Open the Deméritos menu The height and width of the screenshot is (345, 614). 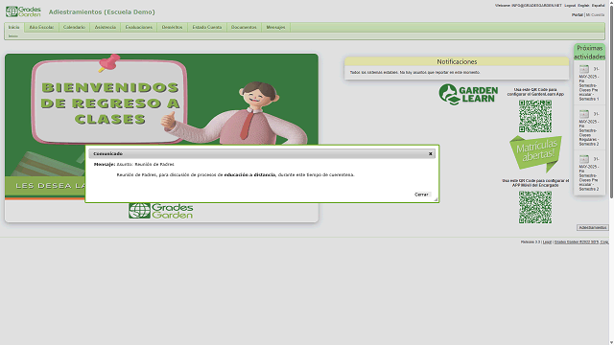pos(173,28)
